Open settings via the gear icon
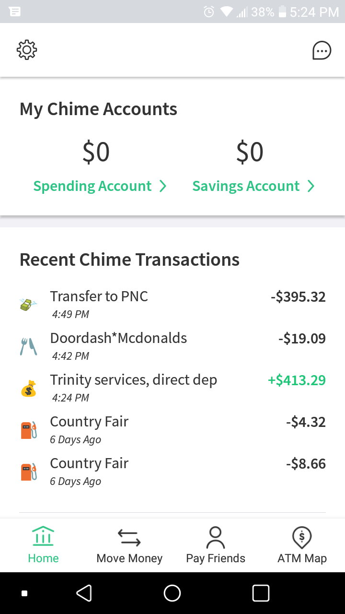 [x=27, y=50]
